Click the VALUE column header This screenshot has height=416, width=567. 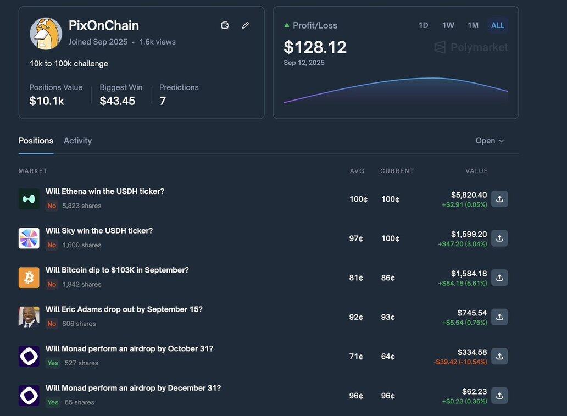coord(476,171)
